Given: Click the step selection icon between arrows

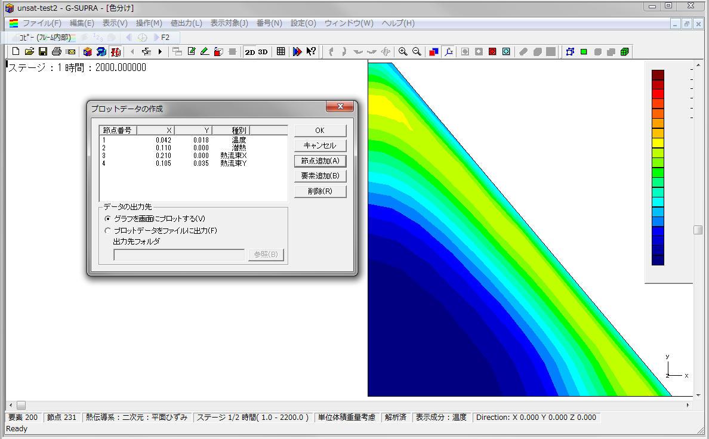Looking at the screenshot, I should [146, 51].
